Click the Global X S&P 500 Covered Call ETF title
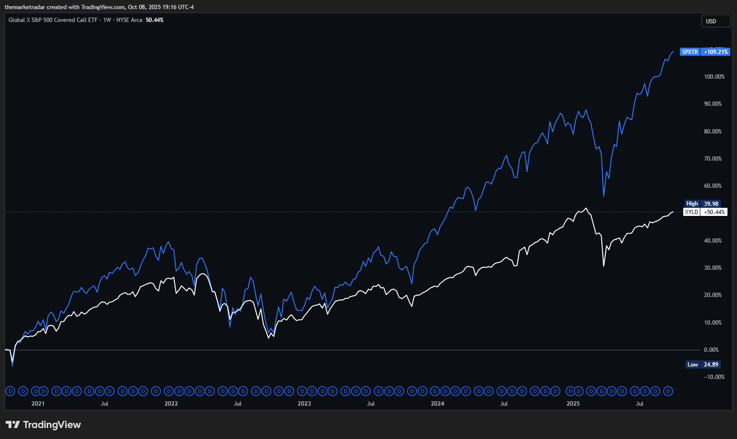This screenshot has height=439, width=737. coord(52,20)
